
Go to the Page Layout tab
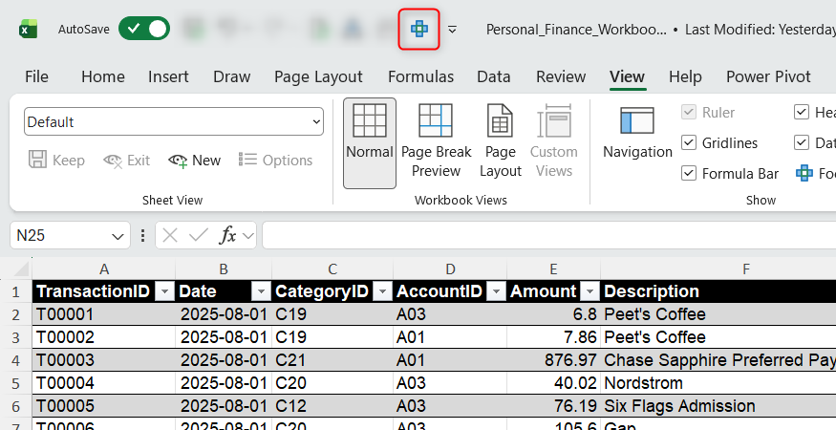318,76
